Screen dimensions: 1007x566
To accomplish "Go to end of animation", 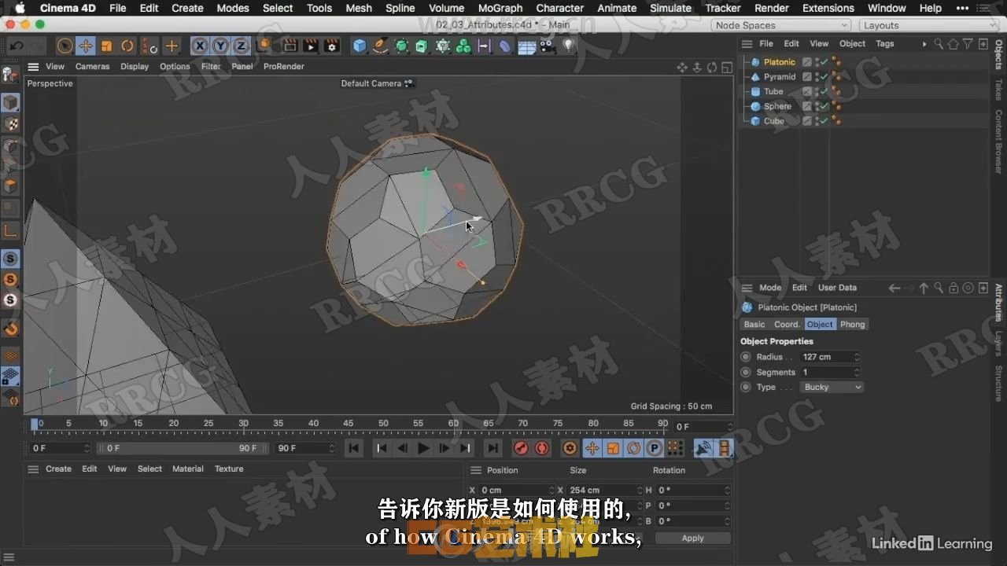I will point(492,448).
